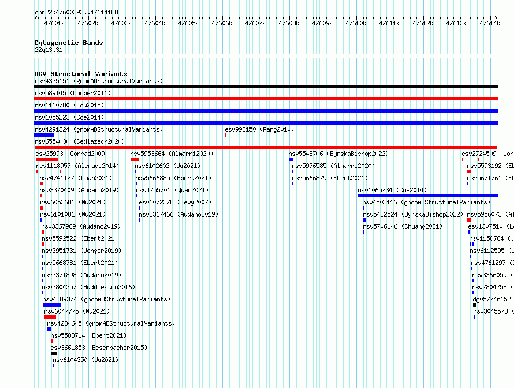Click the nsv5548706 blue variant block
The height and width of the screenshot is (388, 514).
tap(291, 159)
